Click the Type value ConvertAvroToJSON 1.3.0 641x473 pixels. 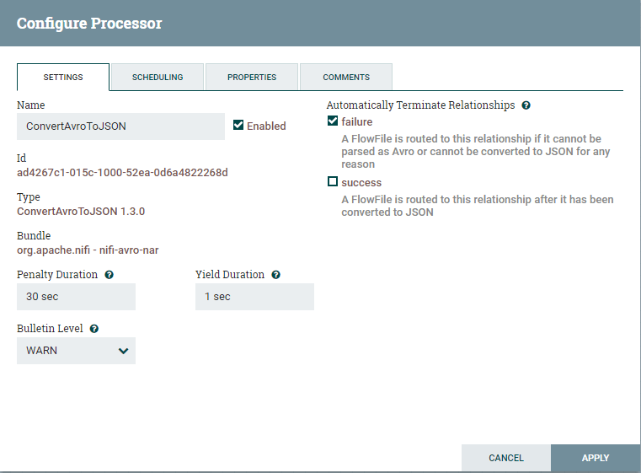(x=81, y=212)
